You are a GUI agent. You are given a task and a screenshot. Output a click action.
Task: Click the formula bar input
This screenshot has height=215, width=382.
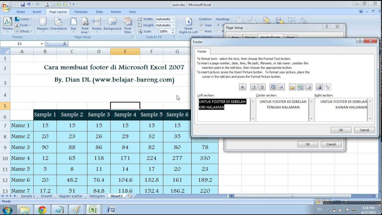pos(130,44)
